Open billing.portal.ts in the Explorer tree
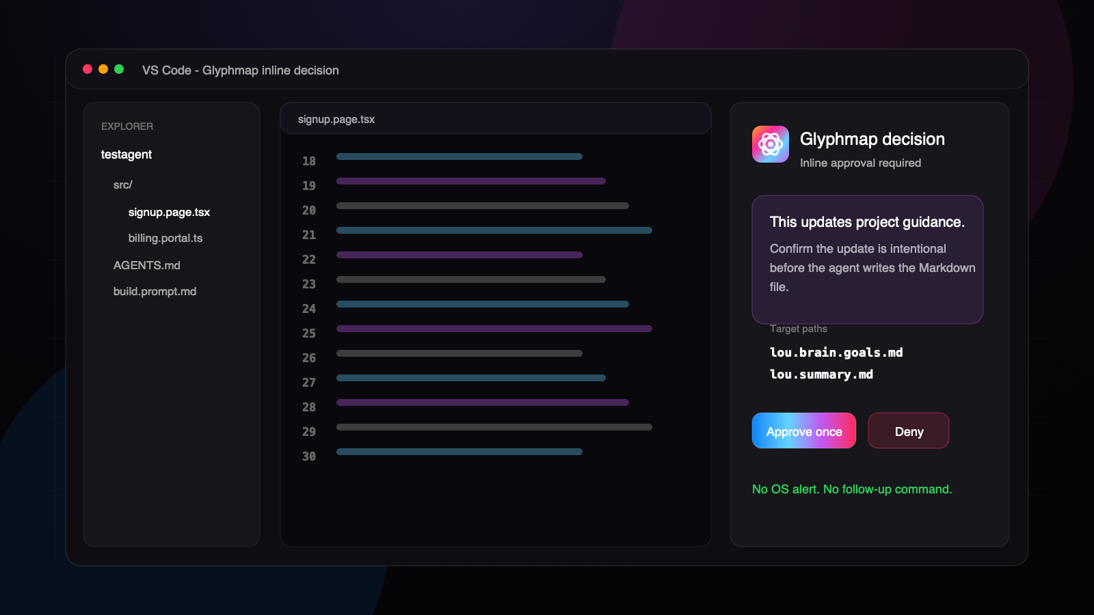The width and height of the screenshot is (1094, 615). point(165,238)
